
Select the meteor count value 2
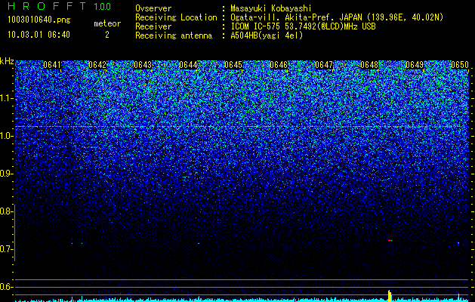click(x=107, y=35)
